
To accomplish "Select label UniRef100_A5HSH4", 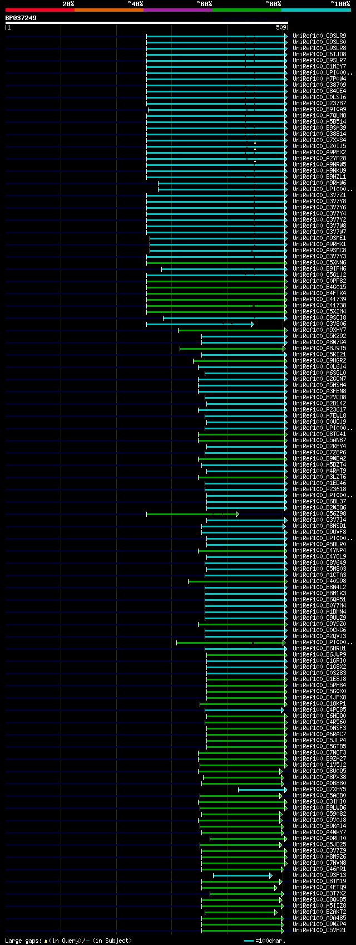I will [x=319, y=385].
